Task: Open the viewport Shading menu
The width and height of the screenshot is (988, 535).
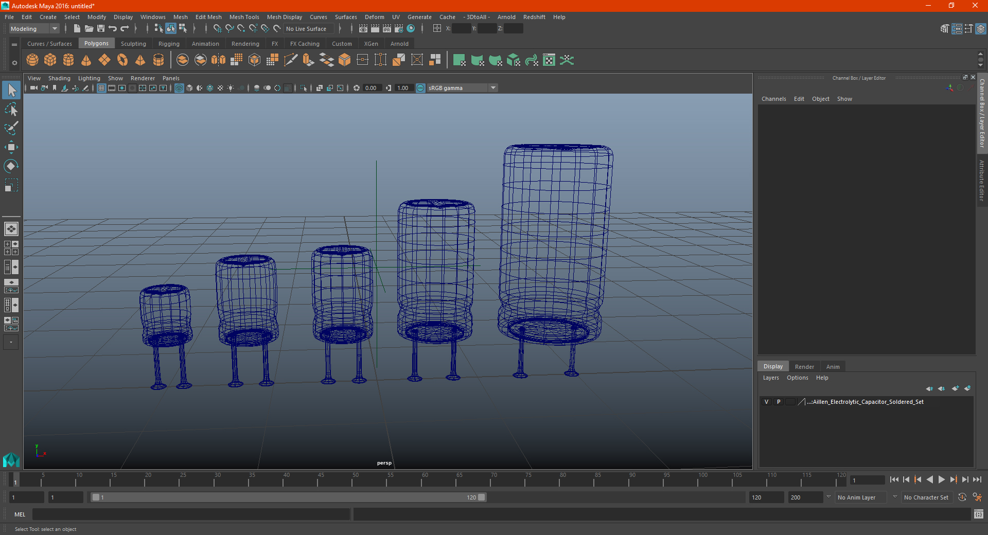Action: (x=59, y=78)
